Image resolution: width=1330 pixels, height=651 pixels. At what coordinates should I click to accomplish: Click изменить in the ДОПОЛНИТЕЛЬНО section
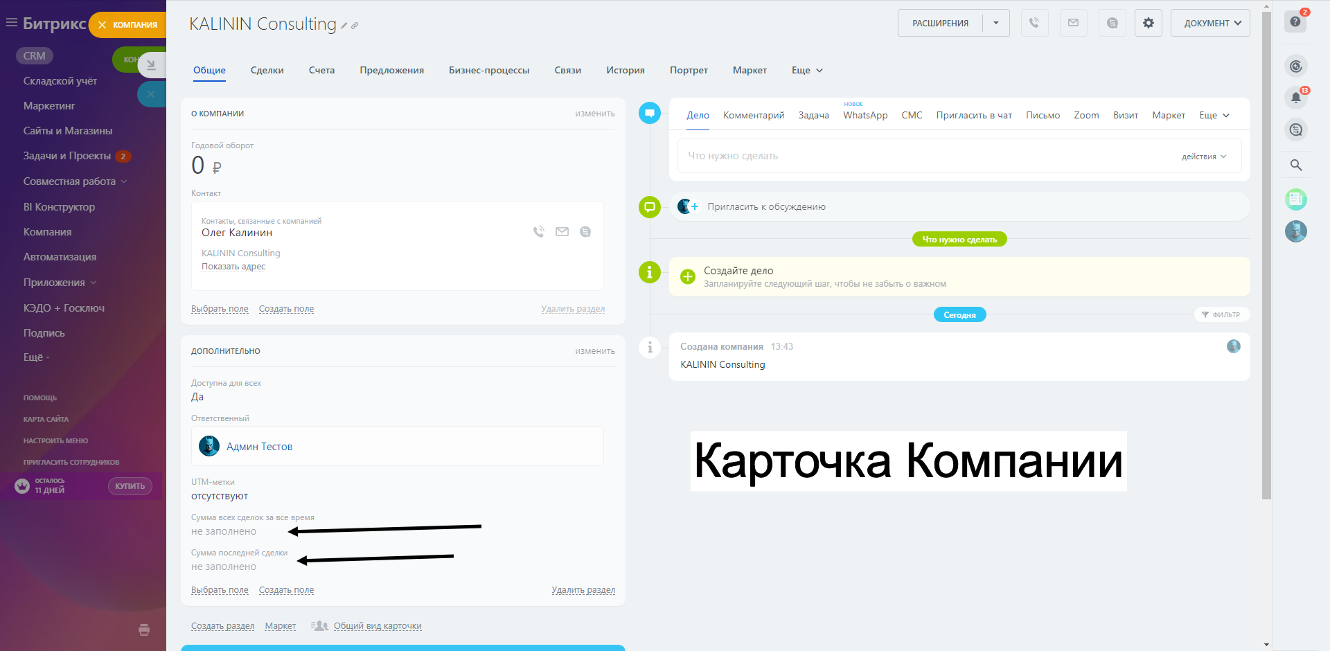(x=595, y=351)
